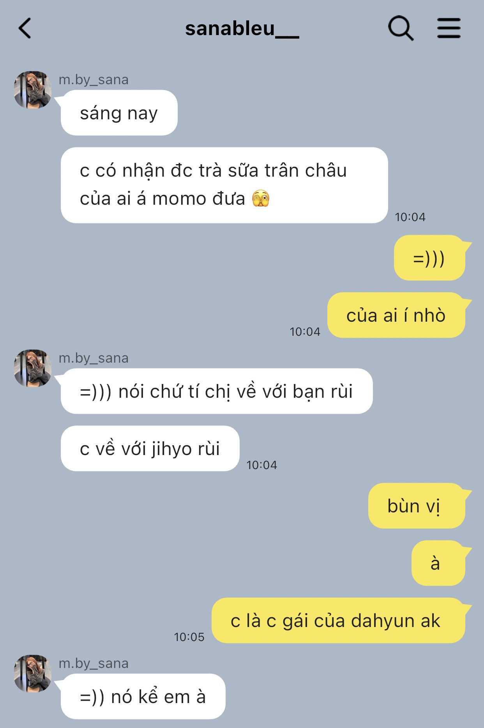Tap the back arrow icon

coord(25,28)
